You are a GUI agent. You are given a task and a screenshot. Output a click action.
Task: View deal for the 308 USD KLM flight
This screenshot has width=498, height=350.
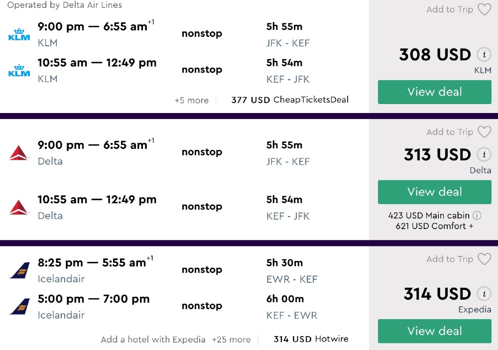pyautogui.click(x=434, y=92)
